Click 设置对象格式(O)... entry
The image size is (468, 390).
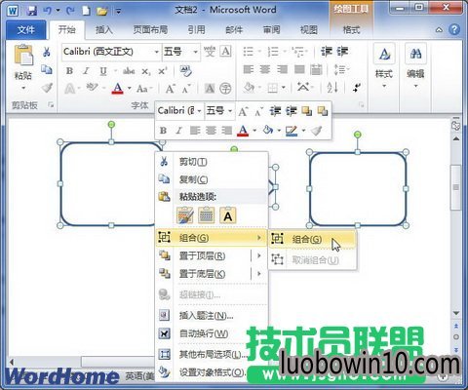click(x=212, y=372)
